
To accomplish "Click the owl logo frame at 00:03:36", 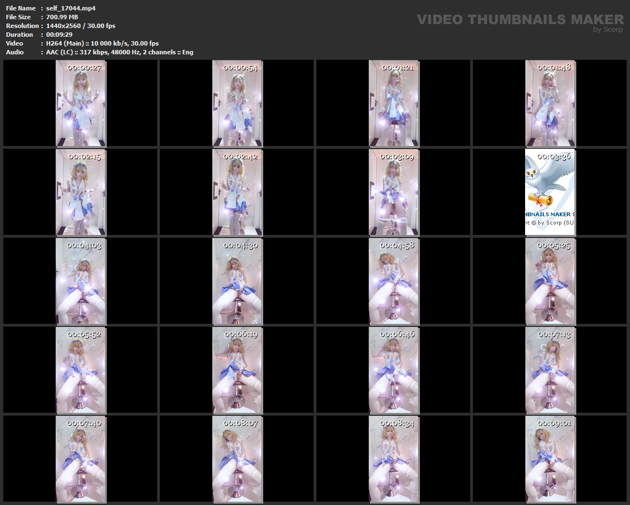I will pos(550,192).
